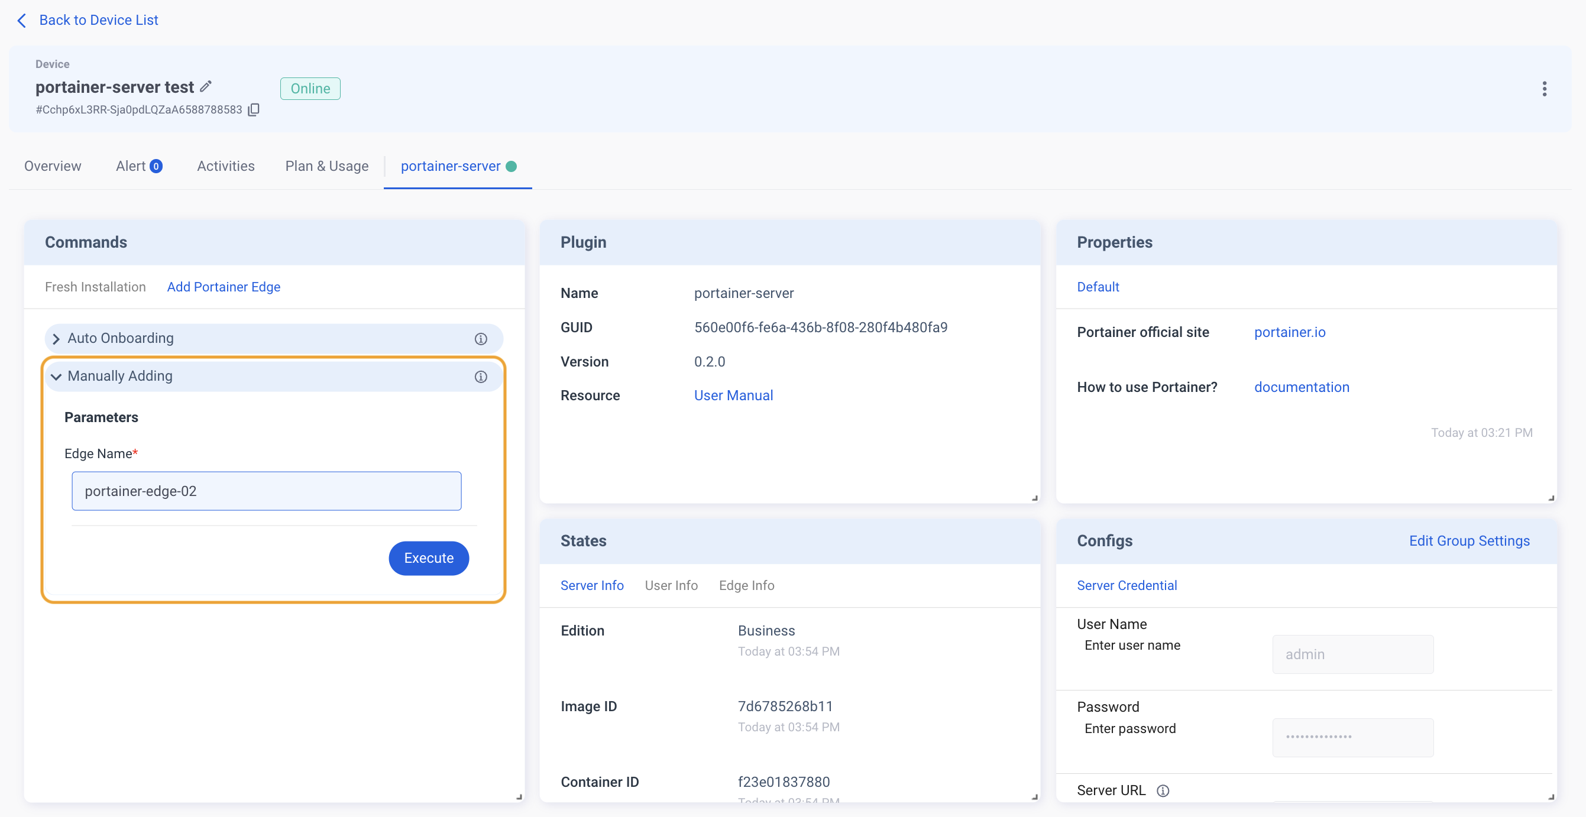Switch to User Info states tab

point(671,585)
